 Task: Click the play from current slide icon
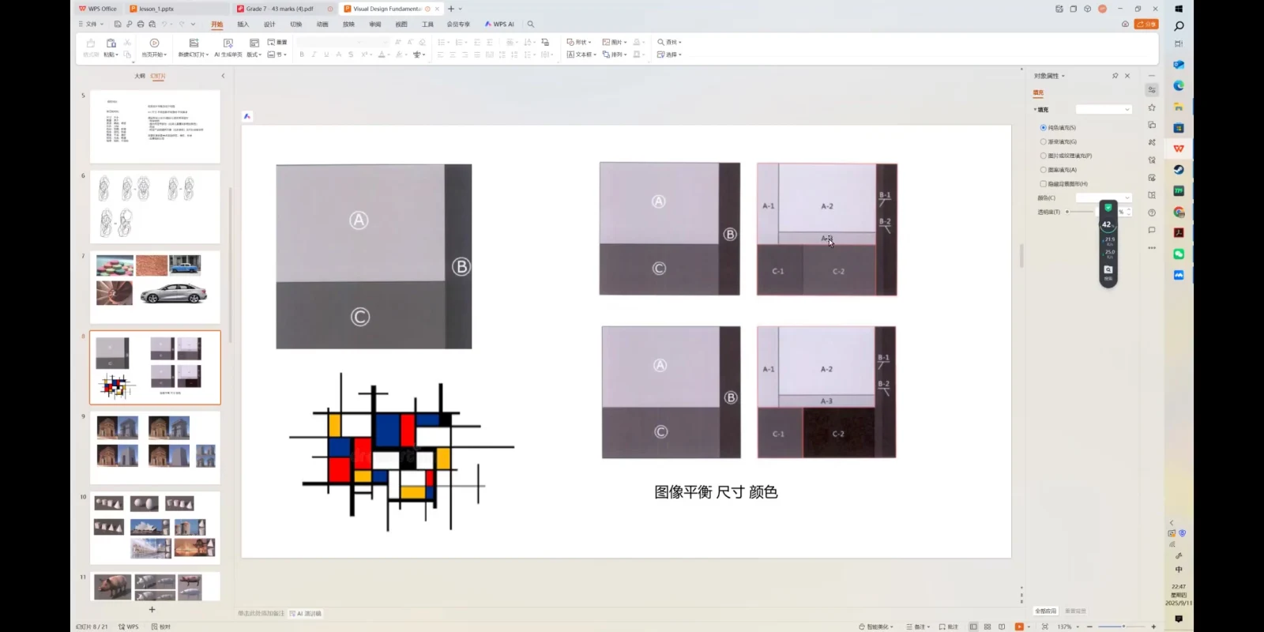coord(154,43)
